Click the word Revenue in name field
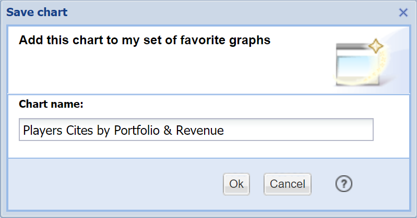This screenshot has height=218, width=417. point(200,131)
